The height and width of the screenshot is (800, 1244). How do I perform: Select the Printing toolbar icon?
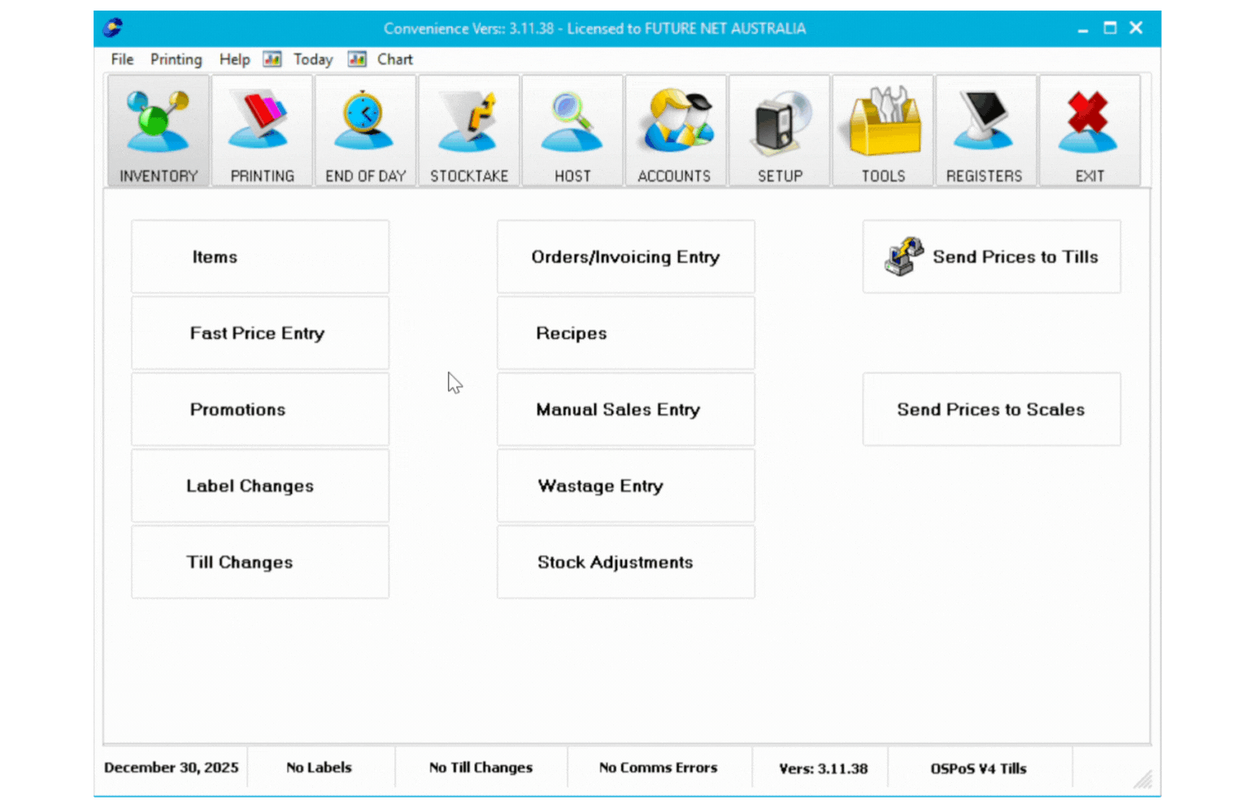pyautogui.click(x=262, y=130)
